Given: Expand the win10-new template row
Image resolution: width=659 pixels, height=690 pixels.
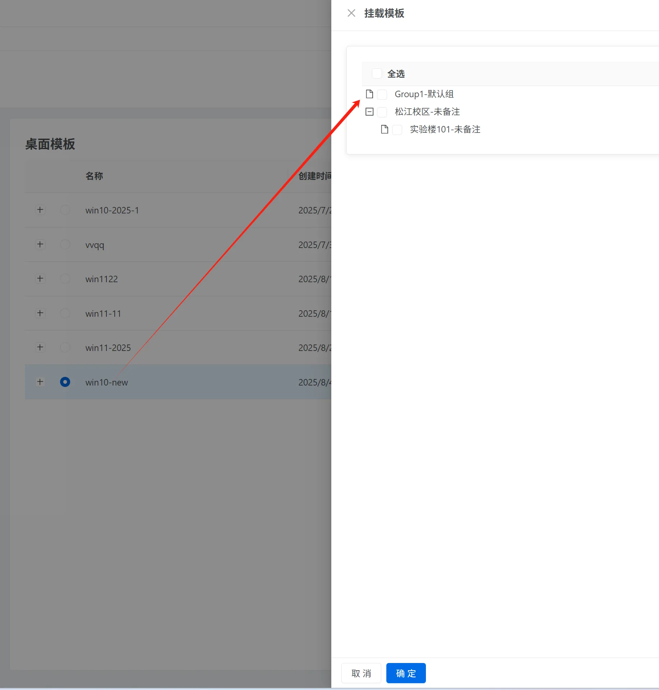Looking at the screenshot, I should pyautogui.click(x=40, y=382).
